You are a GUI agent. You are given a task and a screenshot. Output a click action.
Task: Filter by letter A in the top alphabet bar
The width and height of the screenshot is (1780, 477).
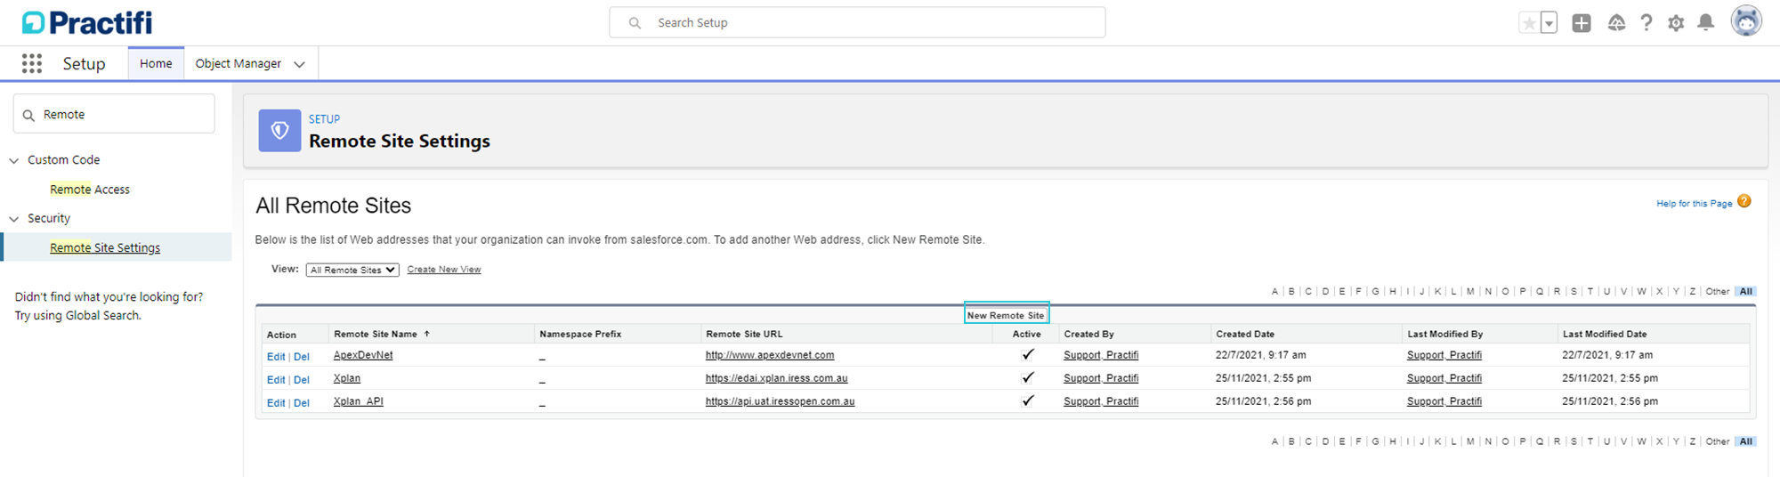click(x=1274, y=291)
